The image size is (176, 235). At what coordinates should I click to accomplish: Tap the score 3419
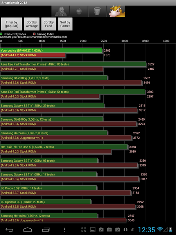tap(147, 83)
